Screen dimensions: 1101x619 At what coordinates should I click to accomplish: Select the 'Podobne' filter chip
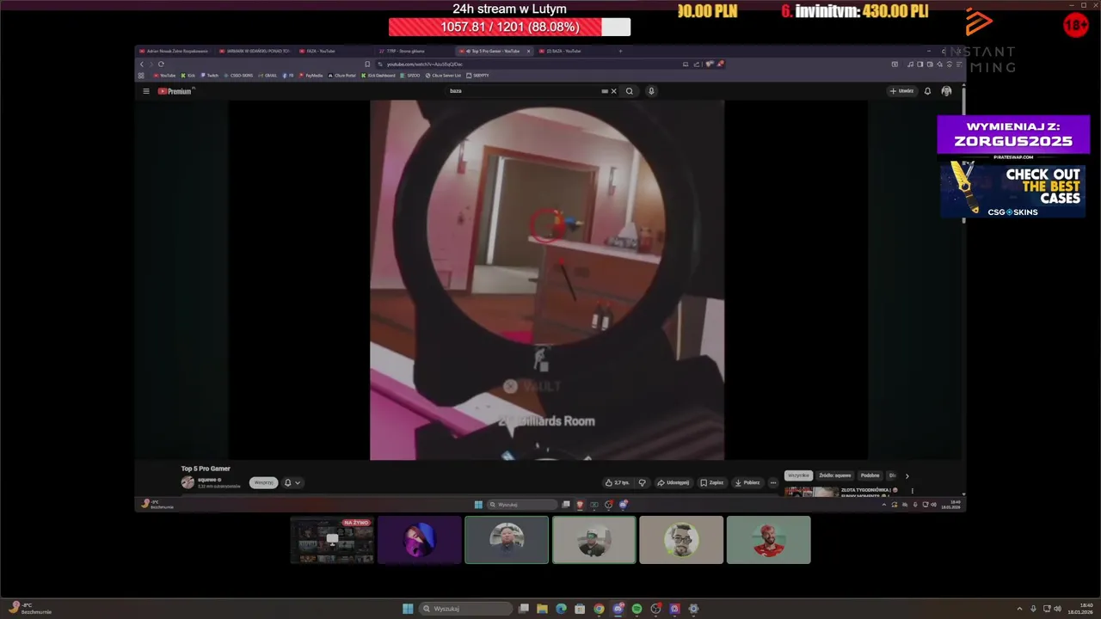tap(870, 475)
